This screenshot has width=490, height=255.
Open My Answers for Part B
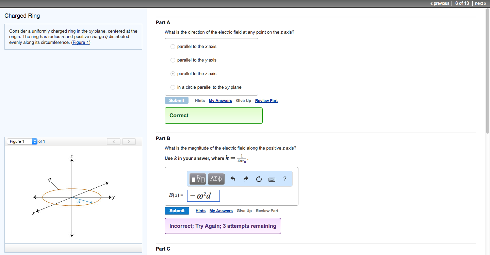coord(221,210)
